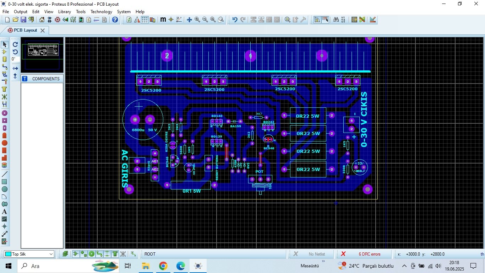Select the 2D Graphics Box tool
485x273 pixels.
click(5, 182)
